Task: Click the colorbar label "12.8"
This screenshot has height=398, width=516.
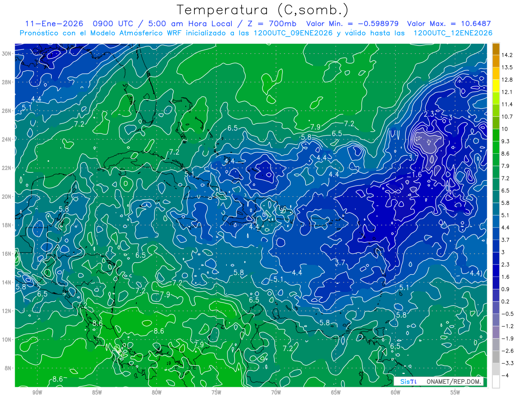Action: click(x=507, y=80)
